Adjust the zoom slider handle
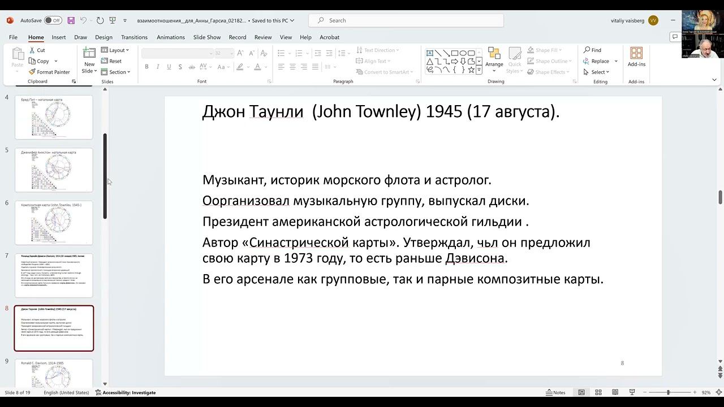This screenshot has width=724, height=407. pyautogui.click(x=668, y=392)
